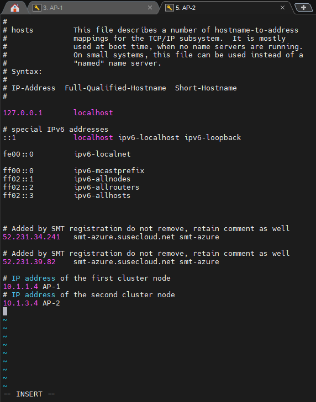The image size is (316, 402).
Task: Click the INSERT mode indicator
Action: [x=29, y=394]
